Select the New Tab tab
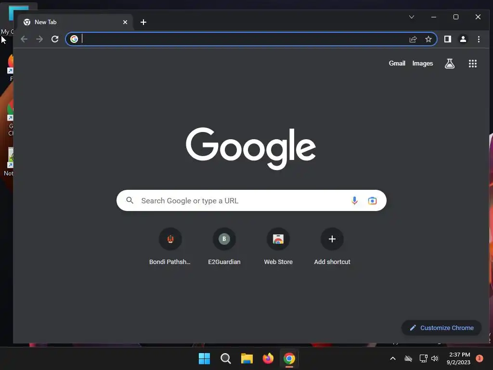The width and height of the screenshot is (493, 370). click(x=76, y=22)
